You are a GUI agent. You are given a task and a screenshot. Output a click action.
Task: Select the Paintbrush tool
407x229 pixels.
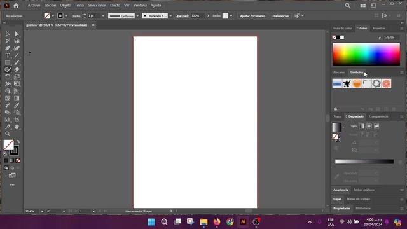click(17, 62)
